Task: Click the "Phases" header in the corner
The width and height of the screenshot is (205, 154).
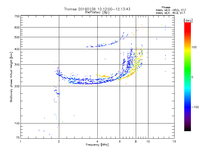Action: point(166,7)
